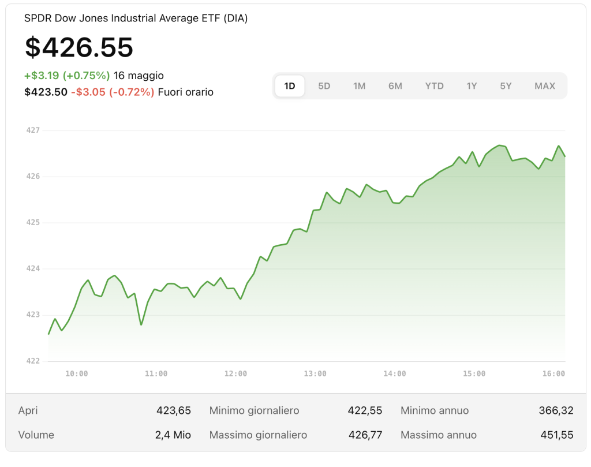Switch to the 5D range

pos(324,86)
